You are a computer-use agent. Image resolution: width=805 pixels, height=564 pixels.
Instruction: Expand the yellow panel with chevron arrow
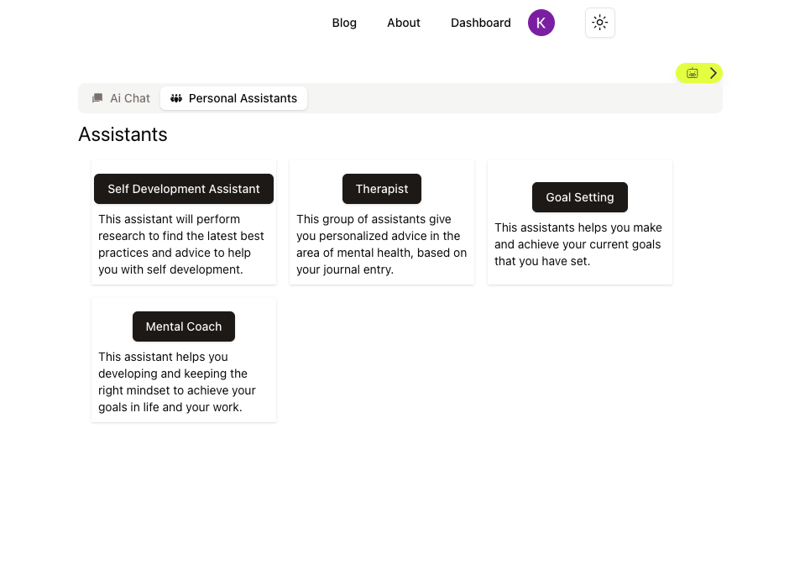click(714, 73)
